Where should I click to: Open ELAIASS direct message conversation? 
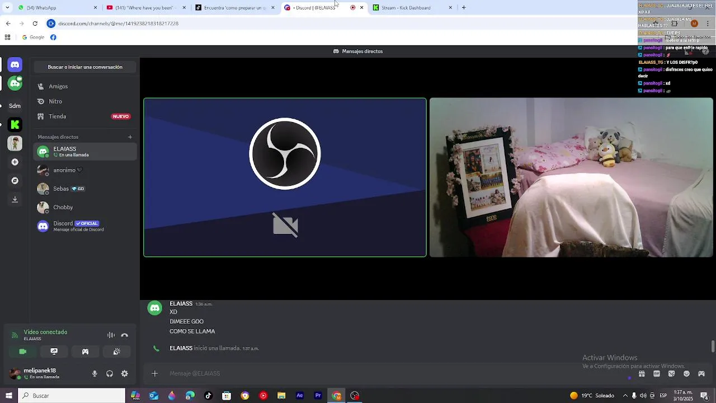(x=84, y=152)
